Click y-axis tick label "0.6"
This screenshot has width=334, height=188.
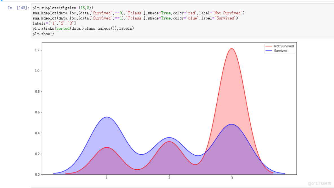pos(37,112)
